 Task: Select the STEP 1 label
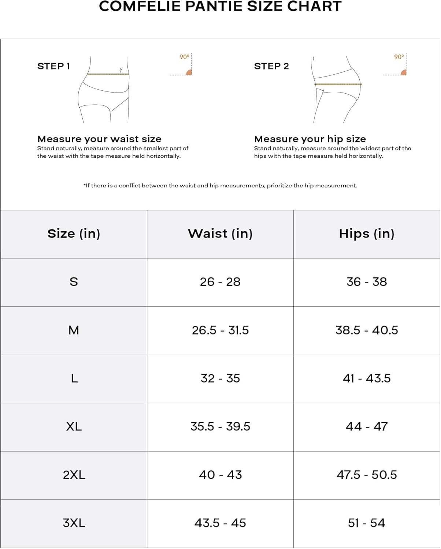(53, 66)
